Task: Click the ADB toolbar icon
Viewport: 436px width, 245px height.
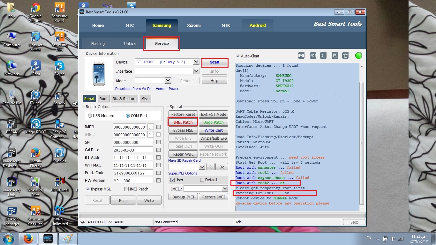Action: tap(313, 56)
